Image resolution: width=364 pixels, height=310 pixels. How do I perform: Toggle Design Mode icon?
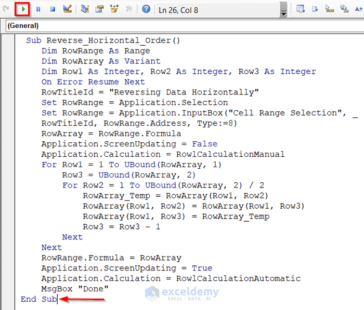coord(67,9)
